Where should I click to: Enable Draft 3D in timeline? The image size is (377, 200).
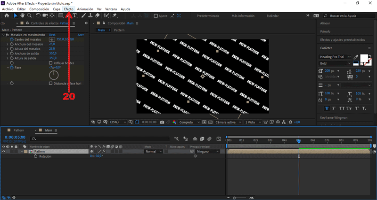(186, 138)
